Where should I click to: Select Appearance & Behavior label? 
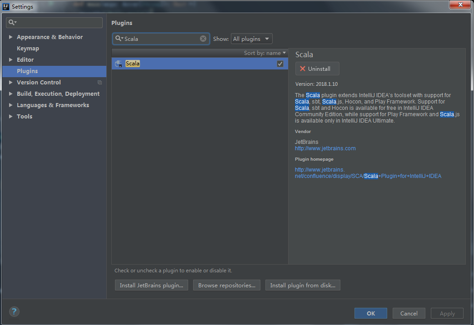50,37
